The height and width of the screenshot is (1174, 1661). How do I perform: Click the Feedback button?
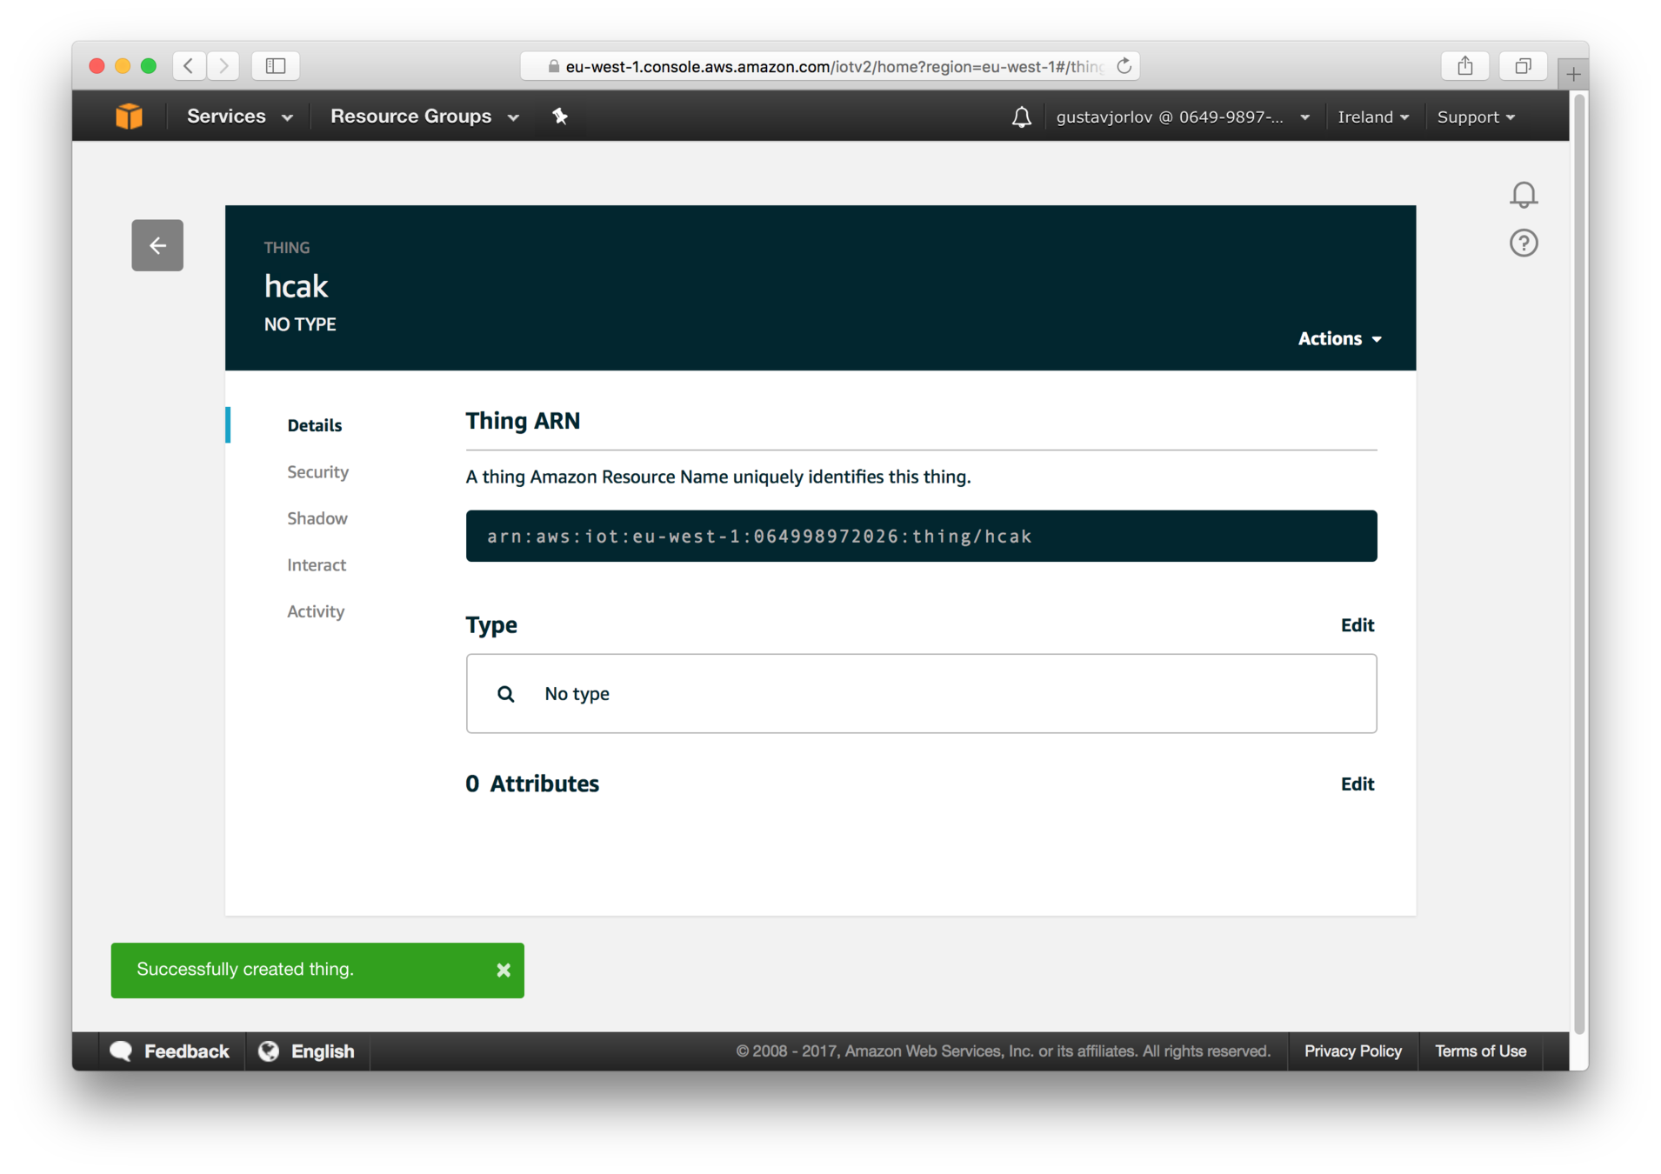click(x=171, y=1051)
